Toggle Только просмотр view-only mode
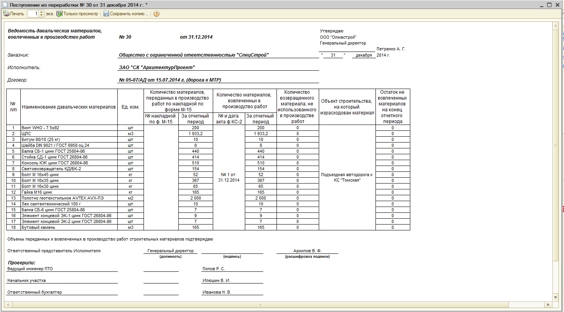The image size is (564, 312). [77, 14]
